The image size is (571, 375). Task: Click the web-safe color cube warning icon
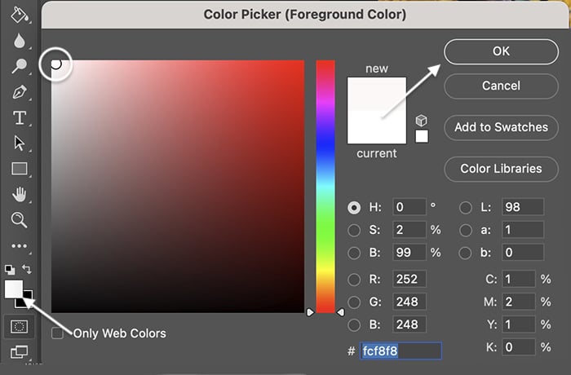coord(422,121)
